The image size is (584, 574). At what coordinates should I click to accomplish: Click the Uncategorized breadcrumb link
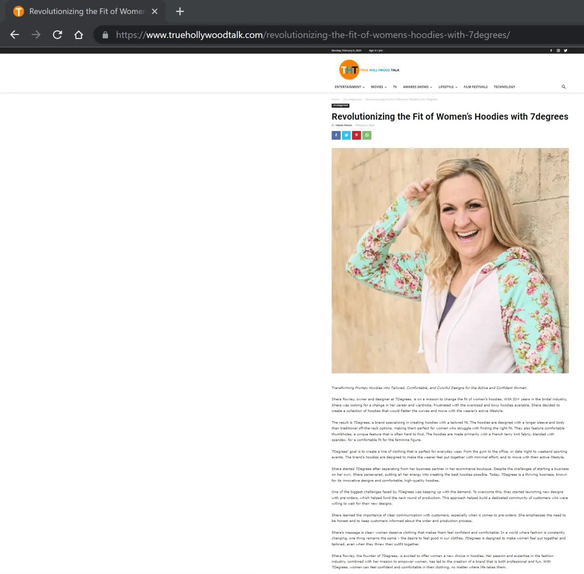[x=352, y=99]
